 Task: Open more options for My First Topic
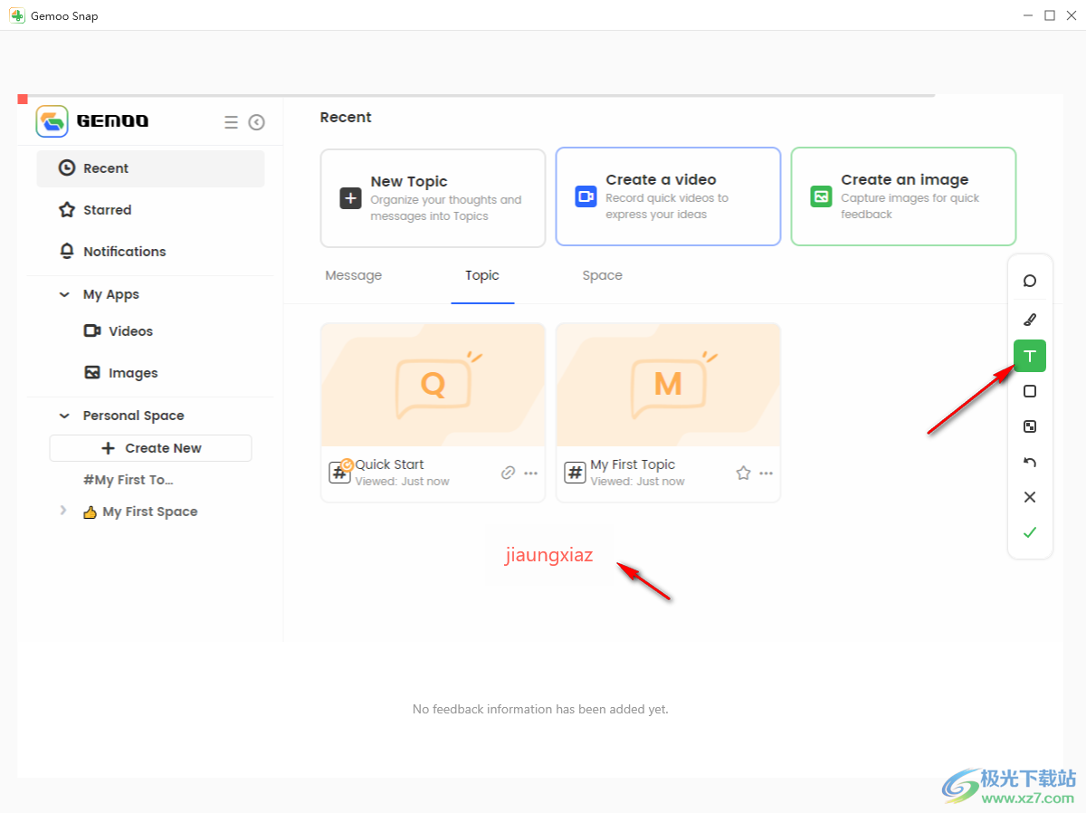click(767, 473)
